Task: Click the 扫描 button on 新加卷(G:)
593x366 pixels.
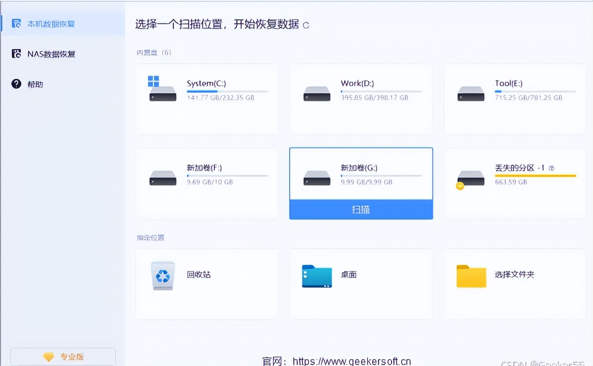Action: pyautogui.click(x=361, y=209)
